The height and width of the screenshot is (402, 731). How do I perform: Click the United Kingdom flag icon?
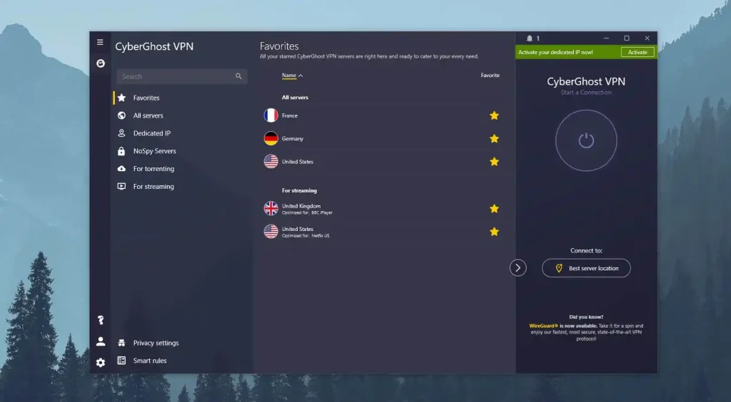271,208
